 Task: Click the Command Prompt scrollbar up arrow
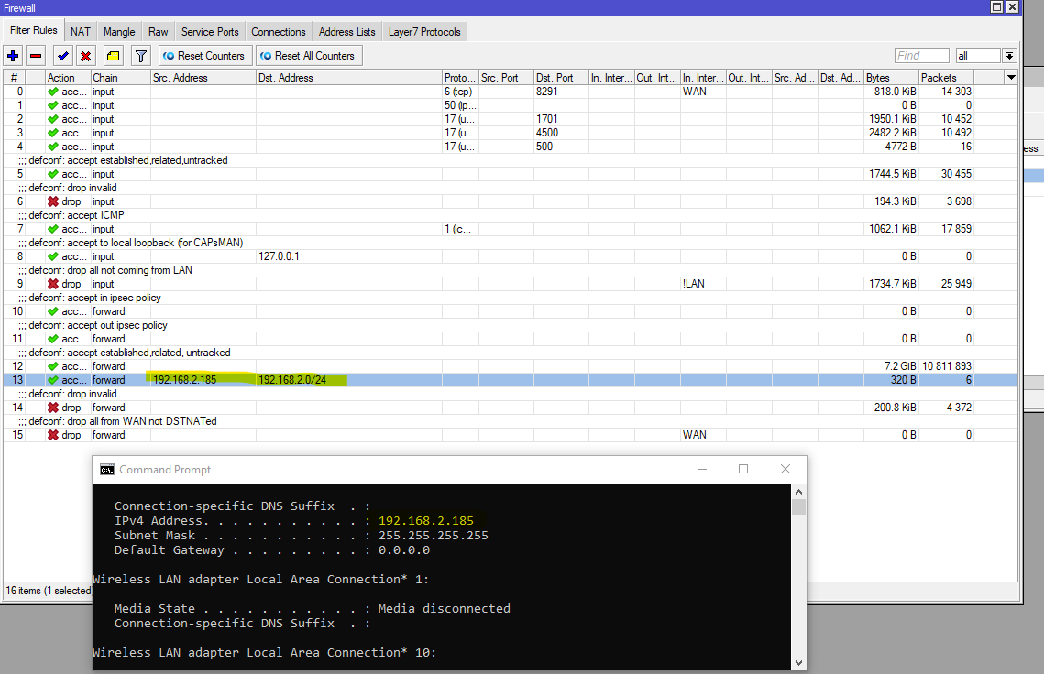point(798,492)
